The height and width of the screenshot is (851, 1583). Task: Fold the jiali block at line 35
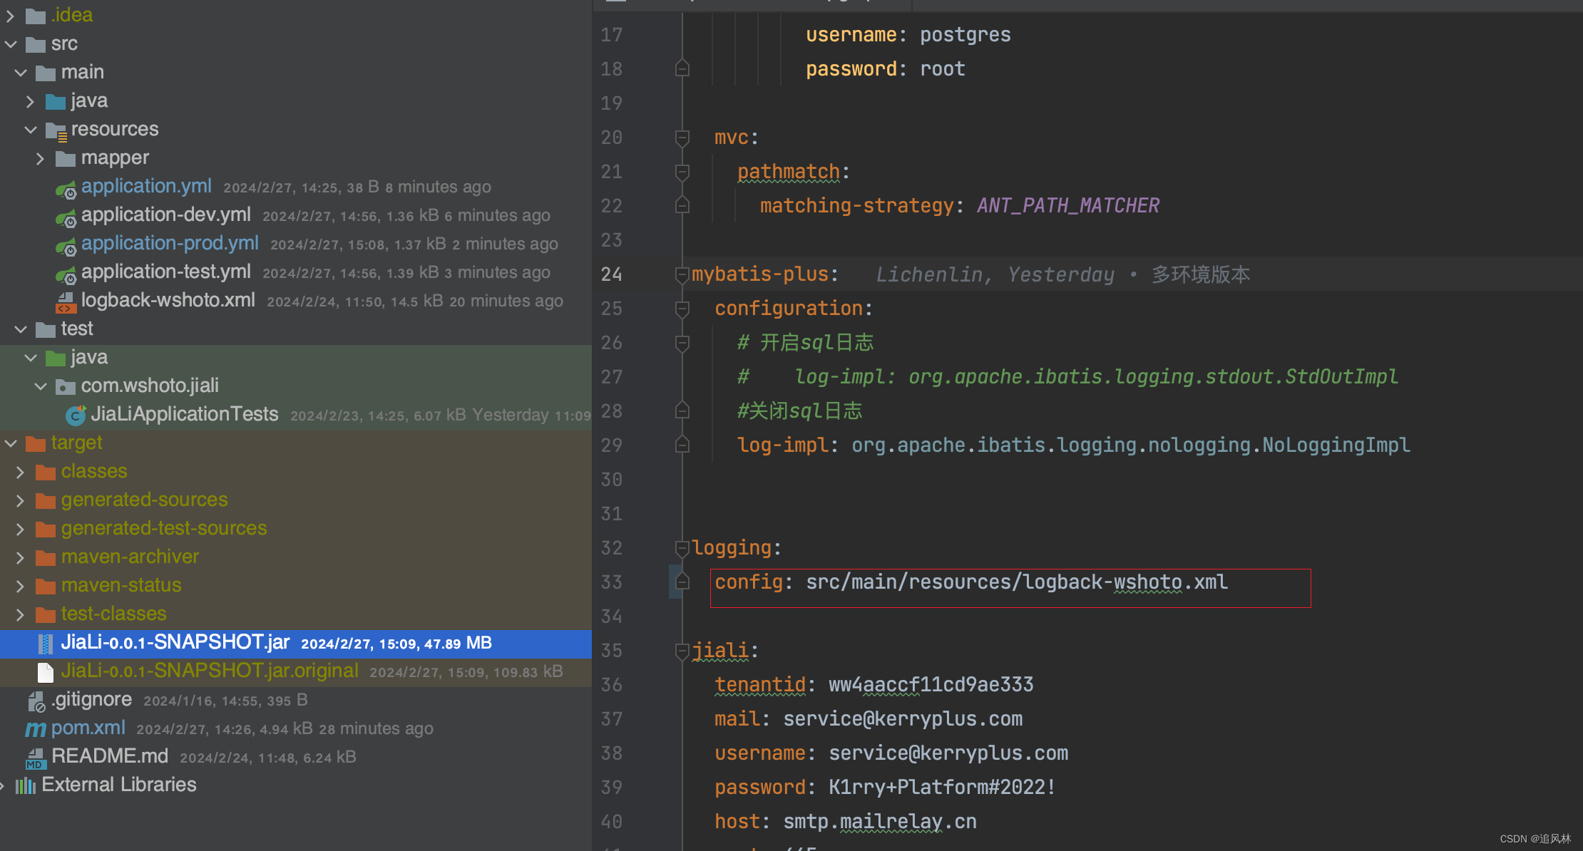tap(682, 651)
